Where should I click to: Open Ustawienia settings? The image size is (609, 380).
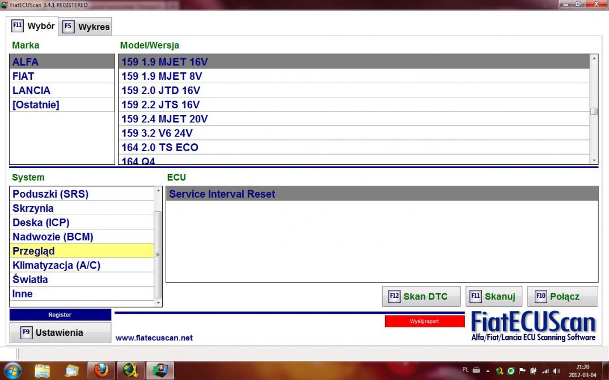coord(60,332)
